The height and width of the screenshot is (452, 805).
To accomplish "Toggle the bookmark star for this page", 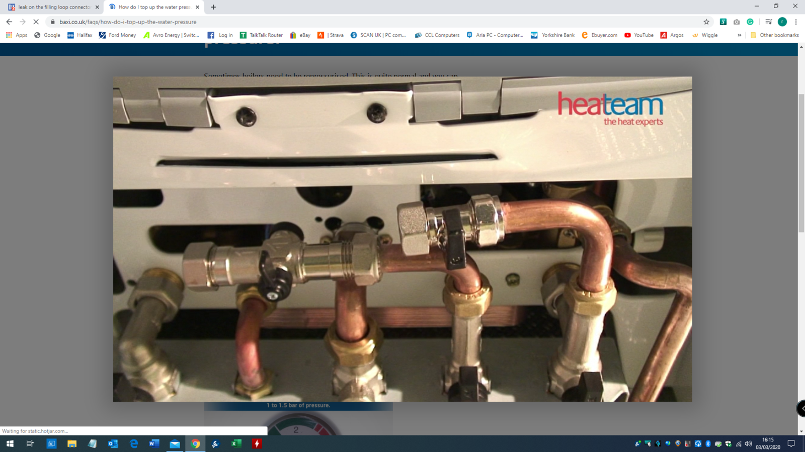I will (706, 22).
